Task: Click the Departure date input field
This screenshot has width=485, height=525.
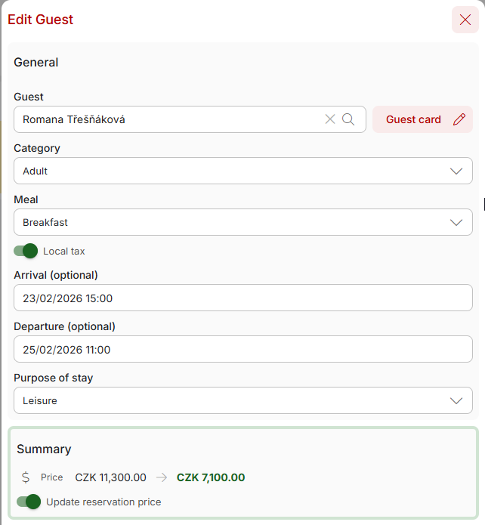Action: (242, 349)
